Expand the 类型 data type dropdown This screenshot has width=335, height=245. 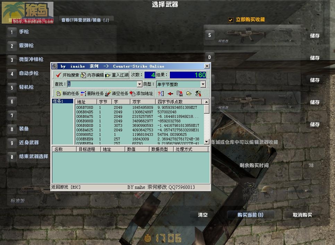[203, 84]
